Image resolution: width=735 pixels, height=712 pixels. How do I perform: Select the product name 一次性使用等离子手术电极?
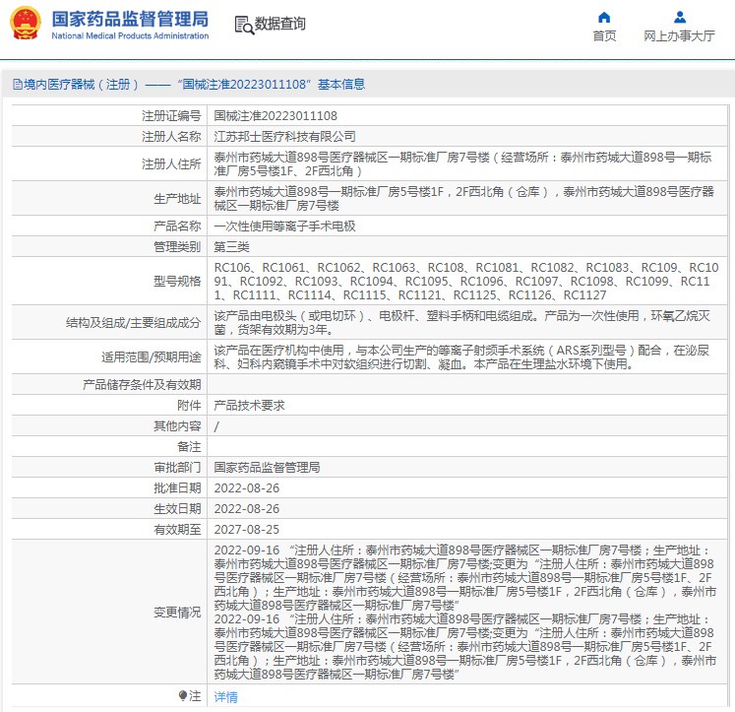284,227
